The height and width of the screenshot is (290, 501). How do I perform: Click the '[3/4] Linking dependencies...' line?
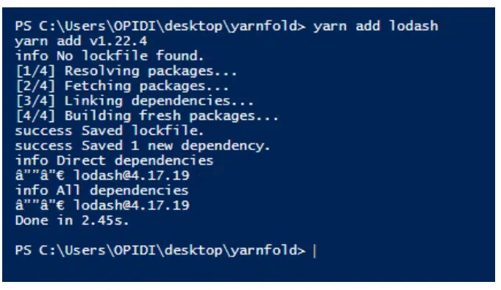point(135,101)
